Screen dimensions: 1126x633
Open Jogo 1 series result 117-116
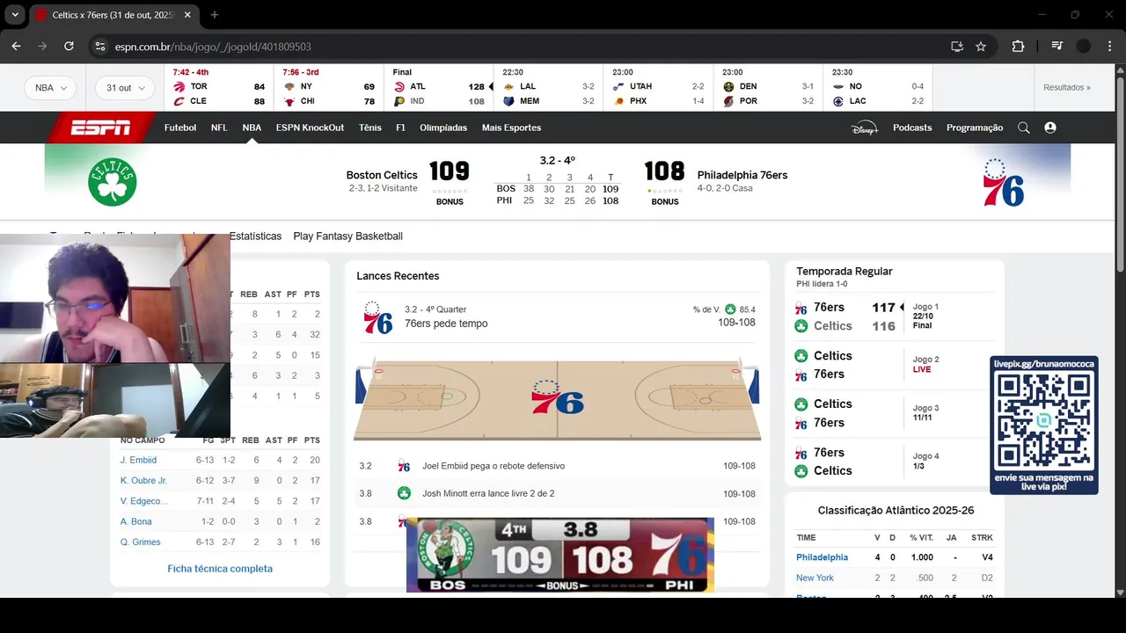[x=893, y=316]
